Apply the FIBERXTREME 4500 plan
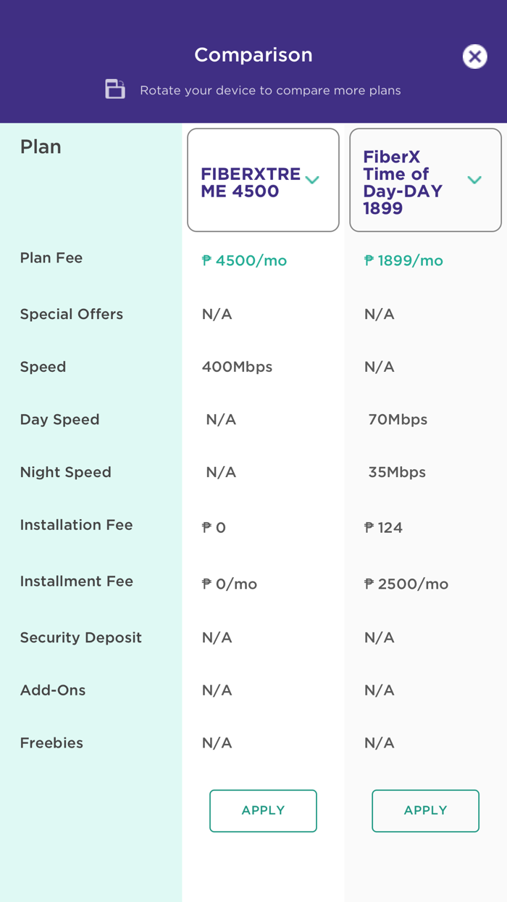 pyautogui.click(x=263, y=811)
